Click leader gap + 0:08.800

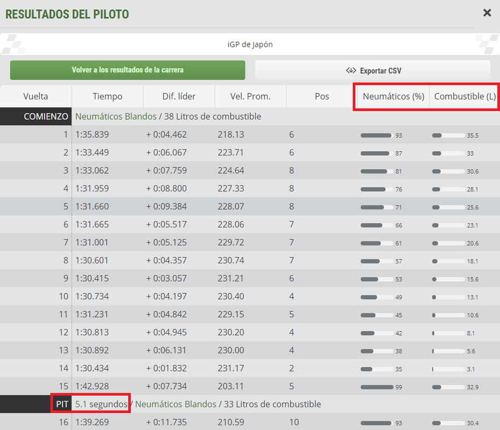click(166, 189)
